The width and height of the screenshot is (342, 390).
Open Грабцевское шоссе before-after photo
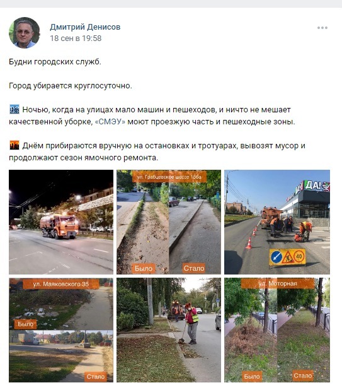point(169,222)
